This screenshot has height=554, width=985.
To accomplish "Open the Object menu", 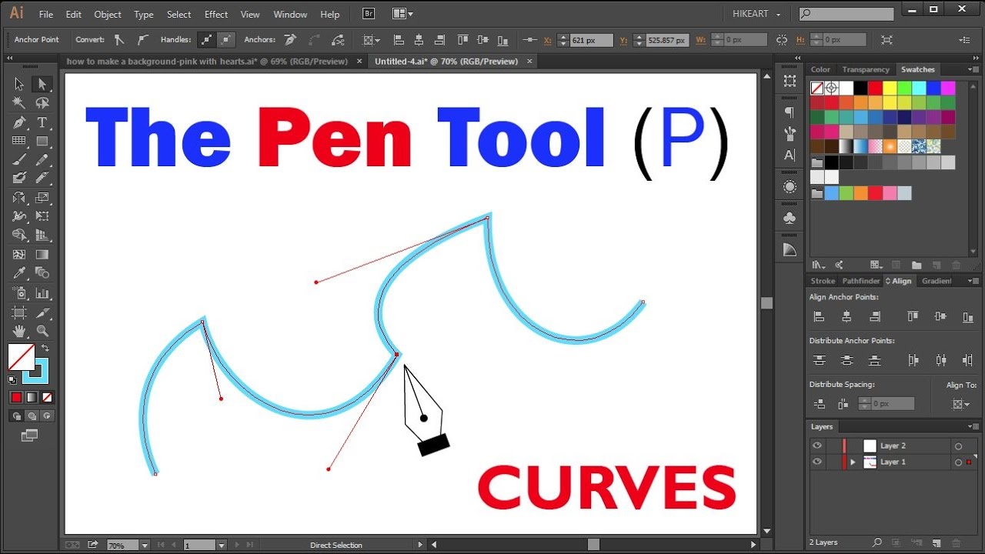I will click(x=108, y=15).
